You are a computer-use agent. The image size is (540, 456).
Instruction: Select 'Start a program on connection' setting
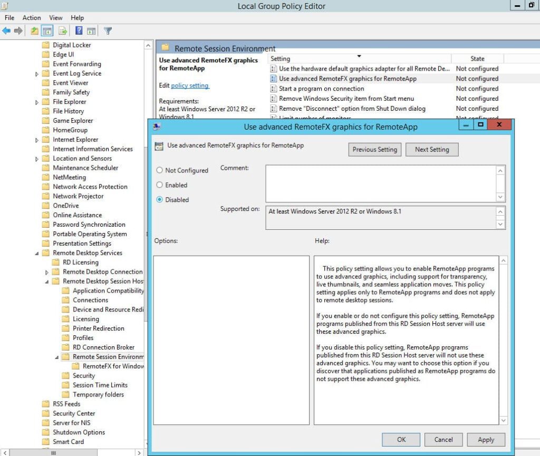(x=322, y=89)
